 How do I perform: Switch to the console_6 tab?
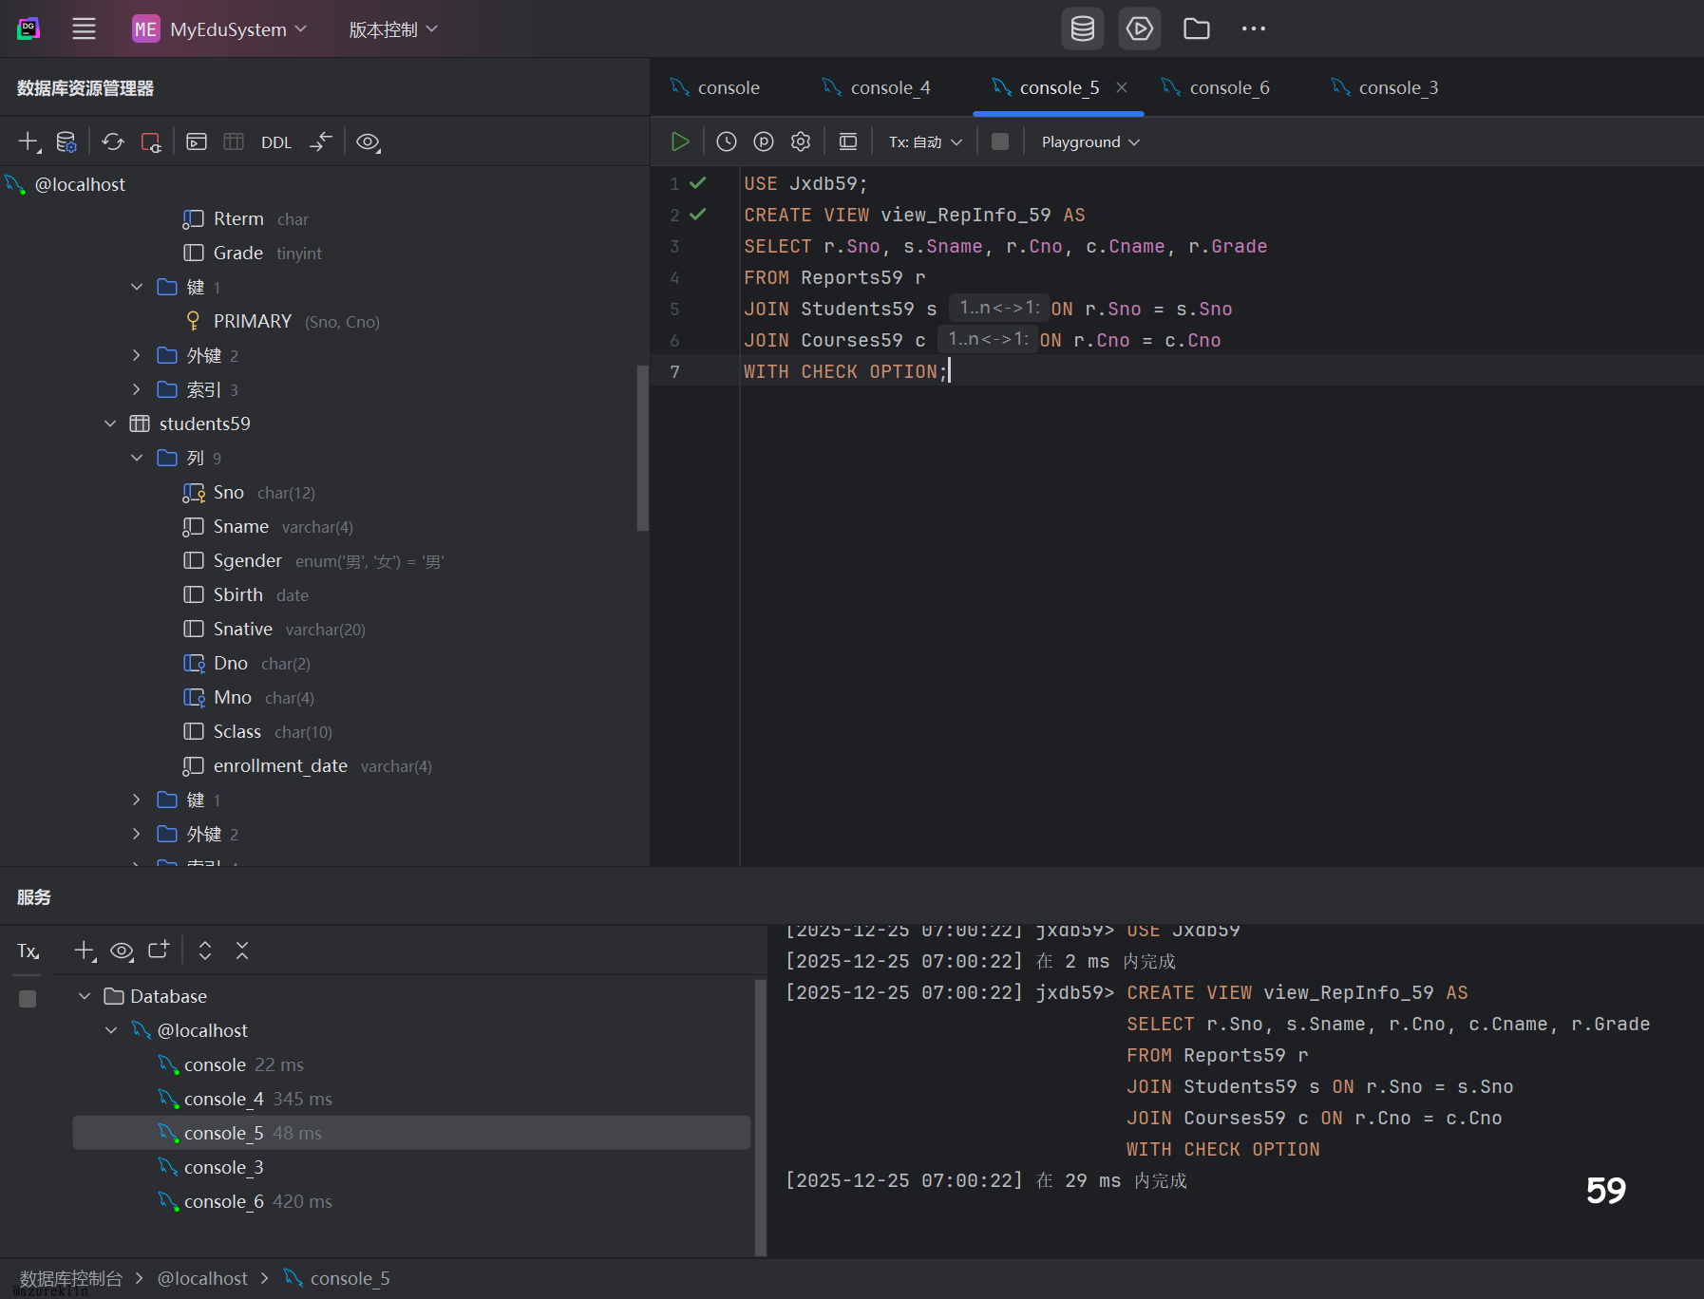1228,87
